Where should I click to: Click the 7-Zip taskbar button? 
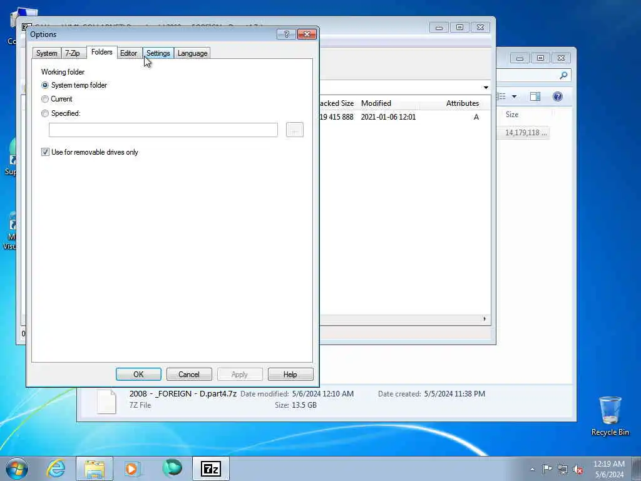point(211,468)
